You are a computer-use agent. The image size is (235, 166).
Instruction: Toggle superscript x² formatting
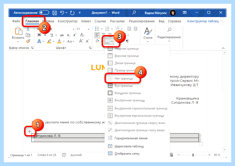pos(75,35)
